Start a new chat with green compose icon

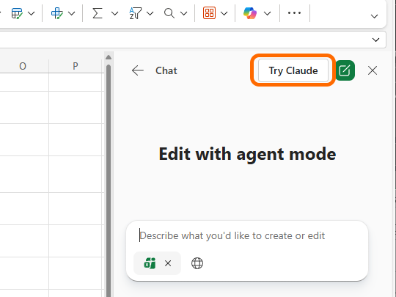pos(345,70)
